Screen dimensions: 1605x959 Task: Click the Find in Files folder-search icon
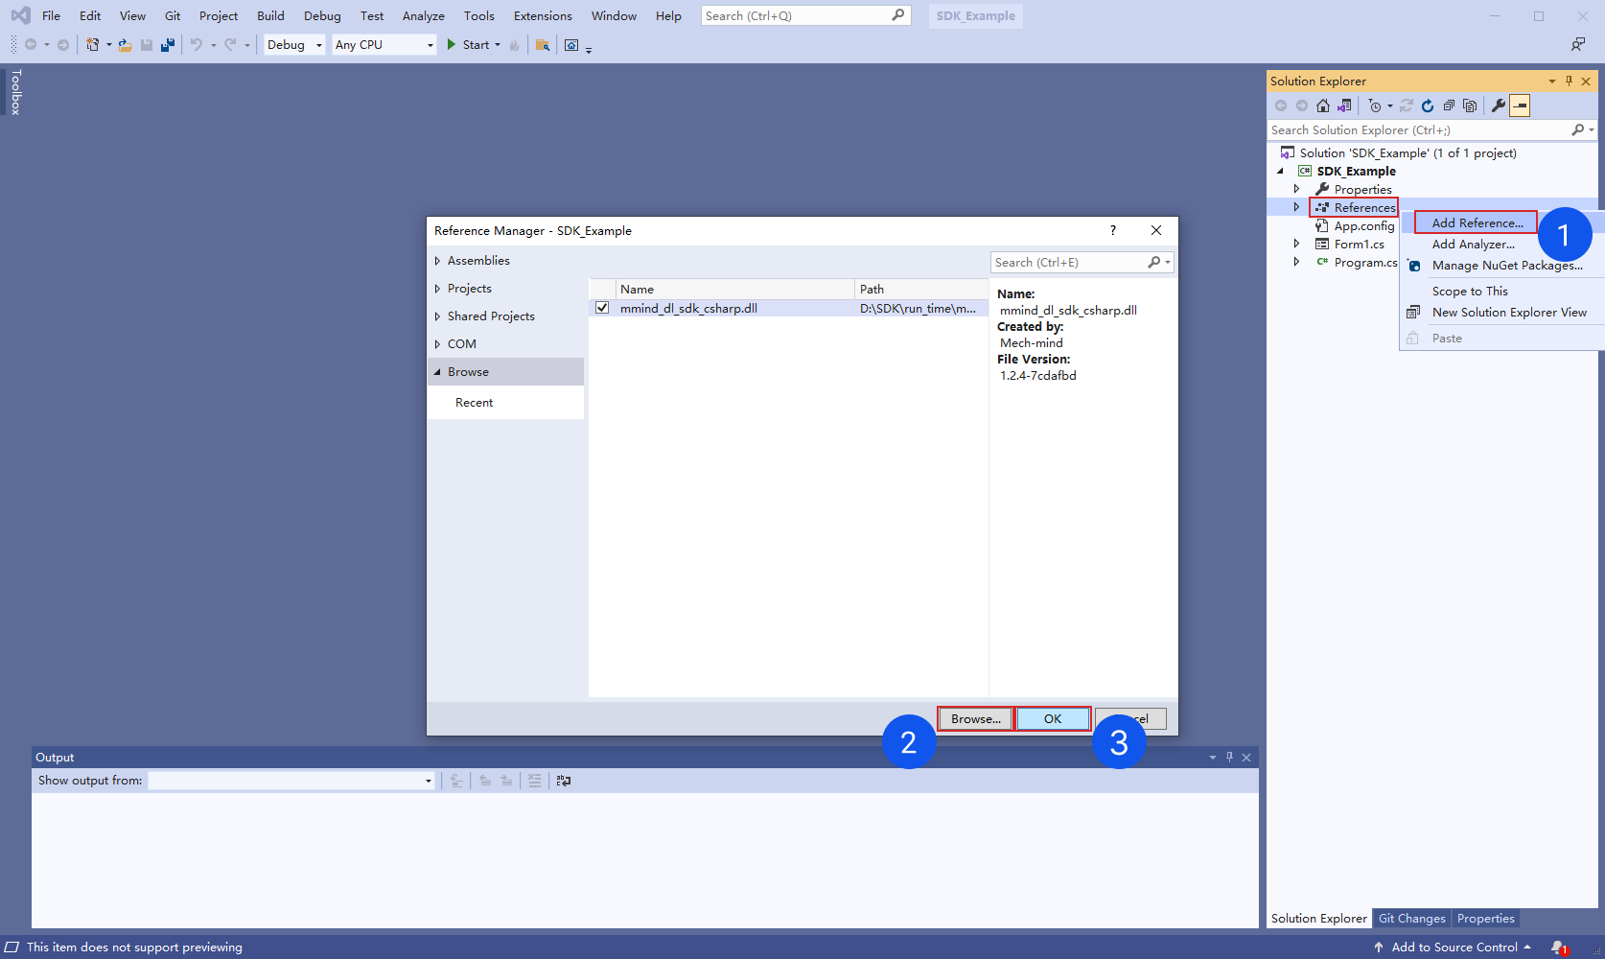point(543,45)
